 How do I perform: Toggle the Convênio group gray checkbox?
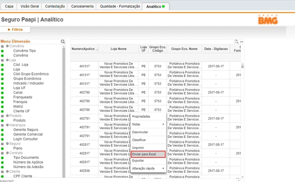click(2, 46)
